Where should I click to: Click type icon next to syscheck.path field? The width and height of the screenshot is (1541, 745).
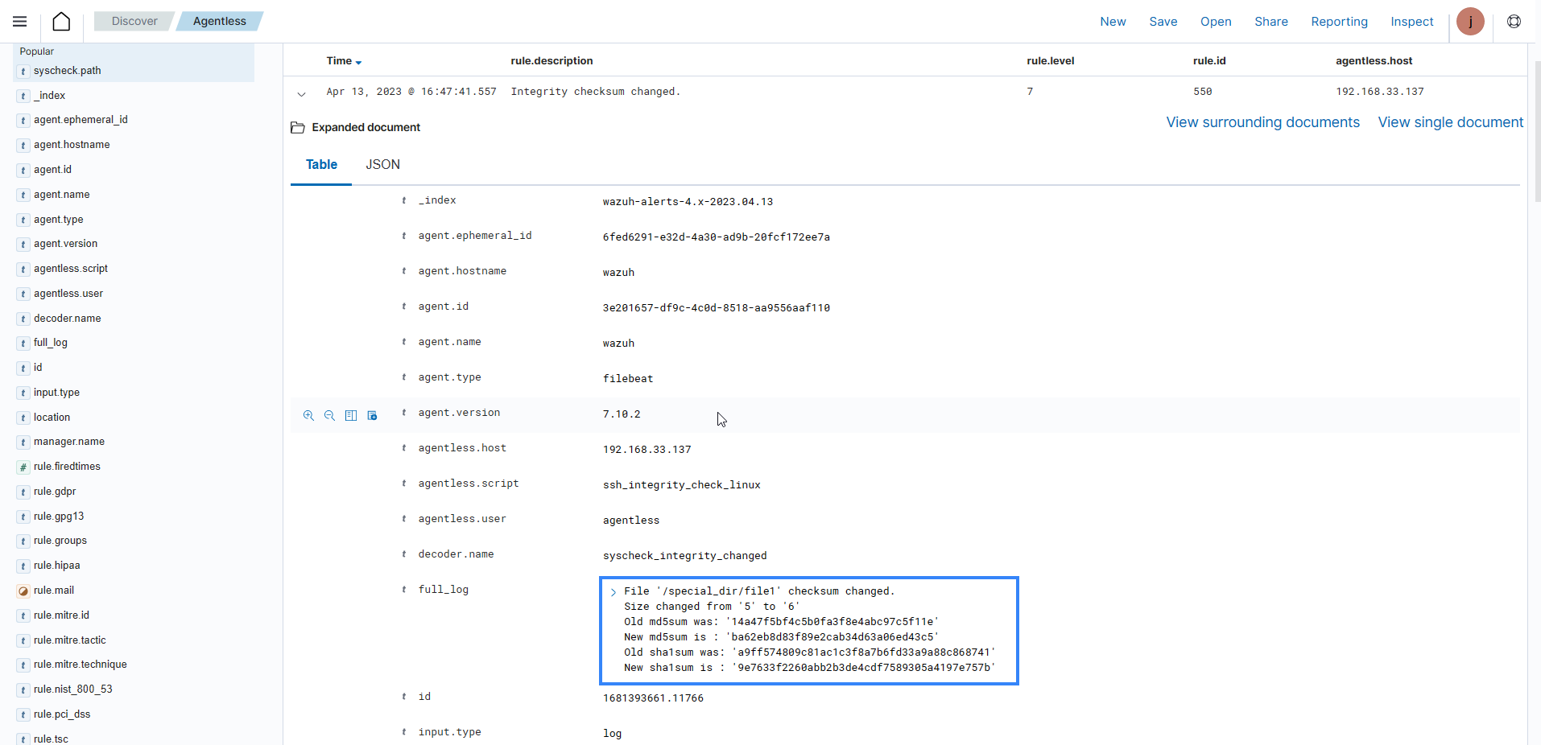tap(23, 72)
